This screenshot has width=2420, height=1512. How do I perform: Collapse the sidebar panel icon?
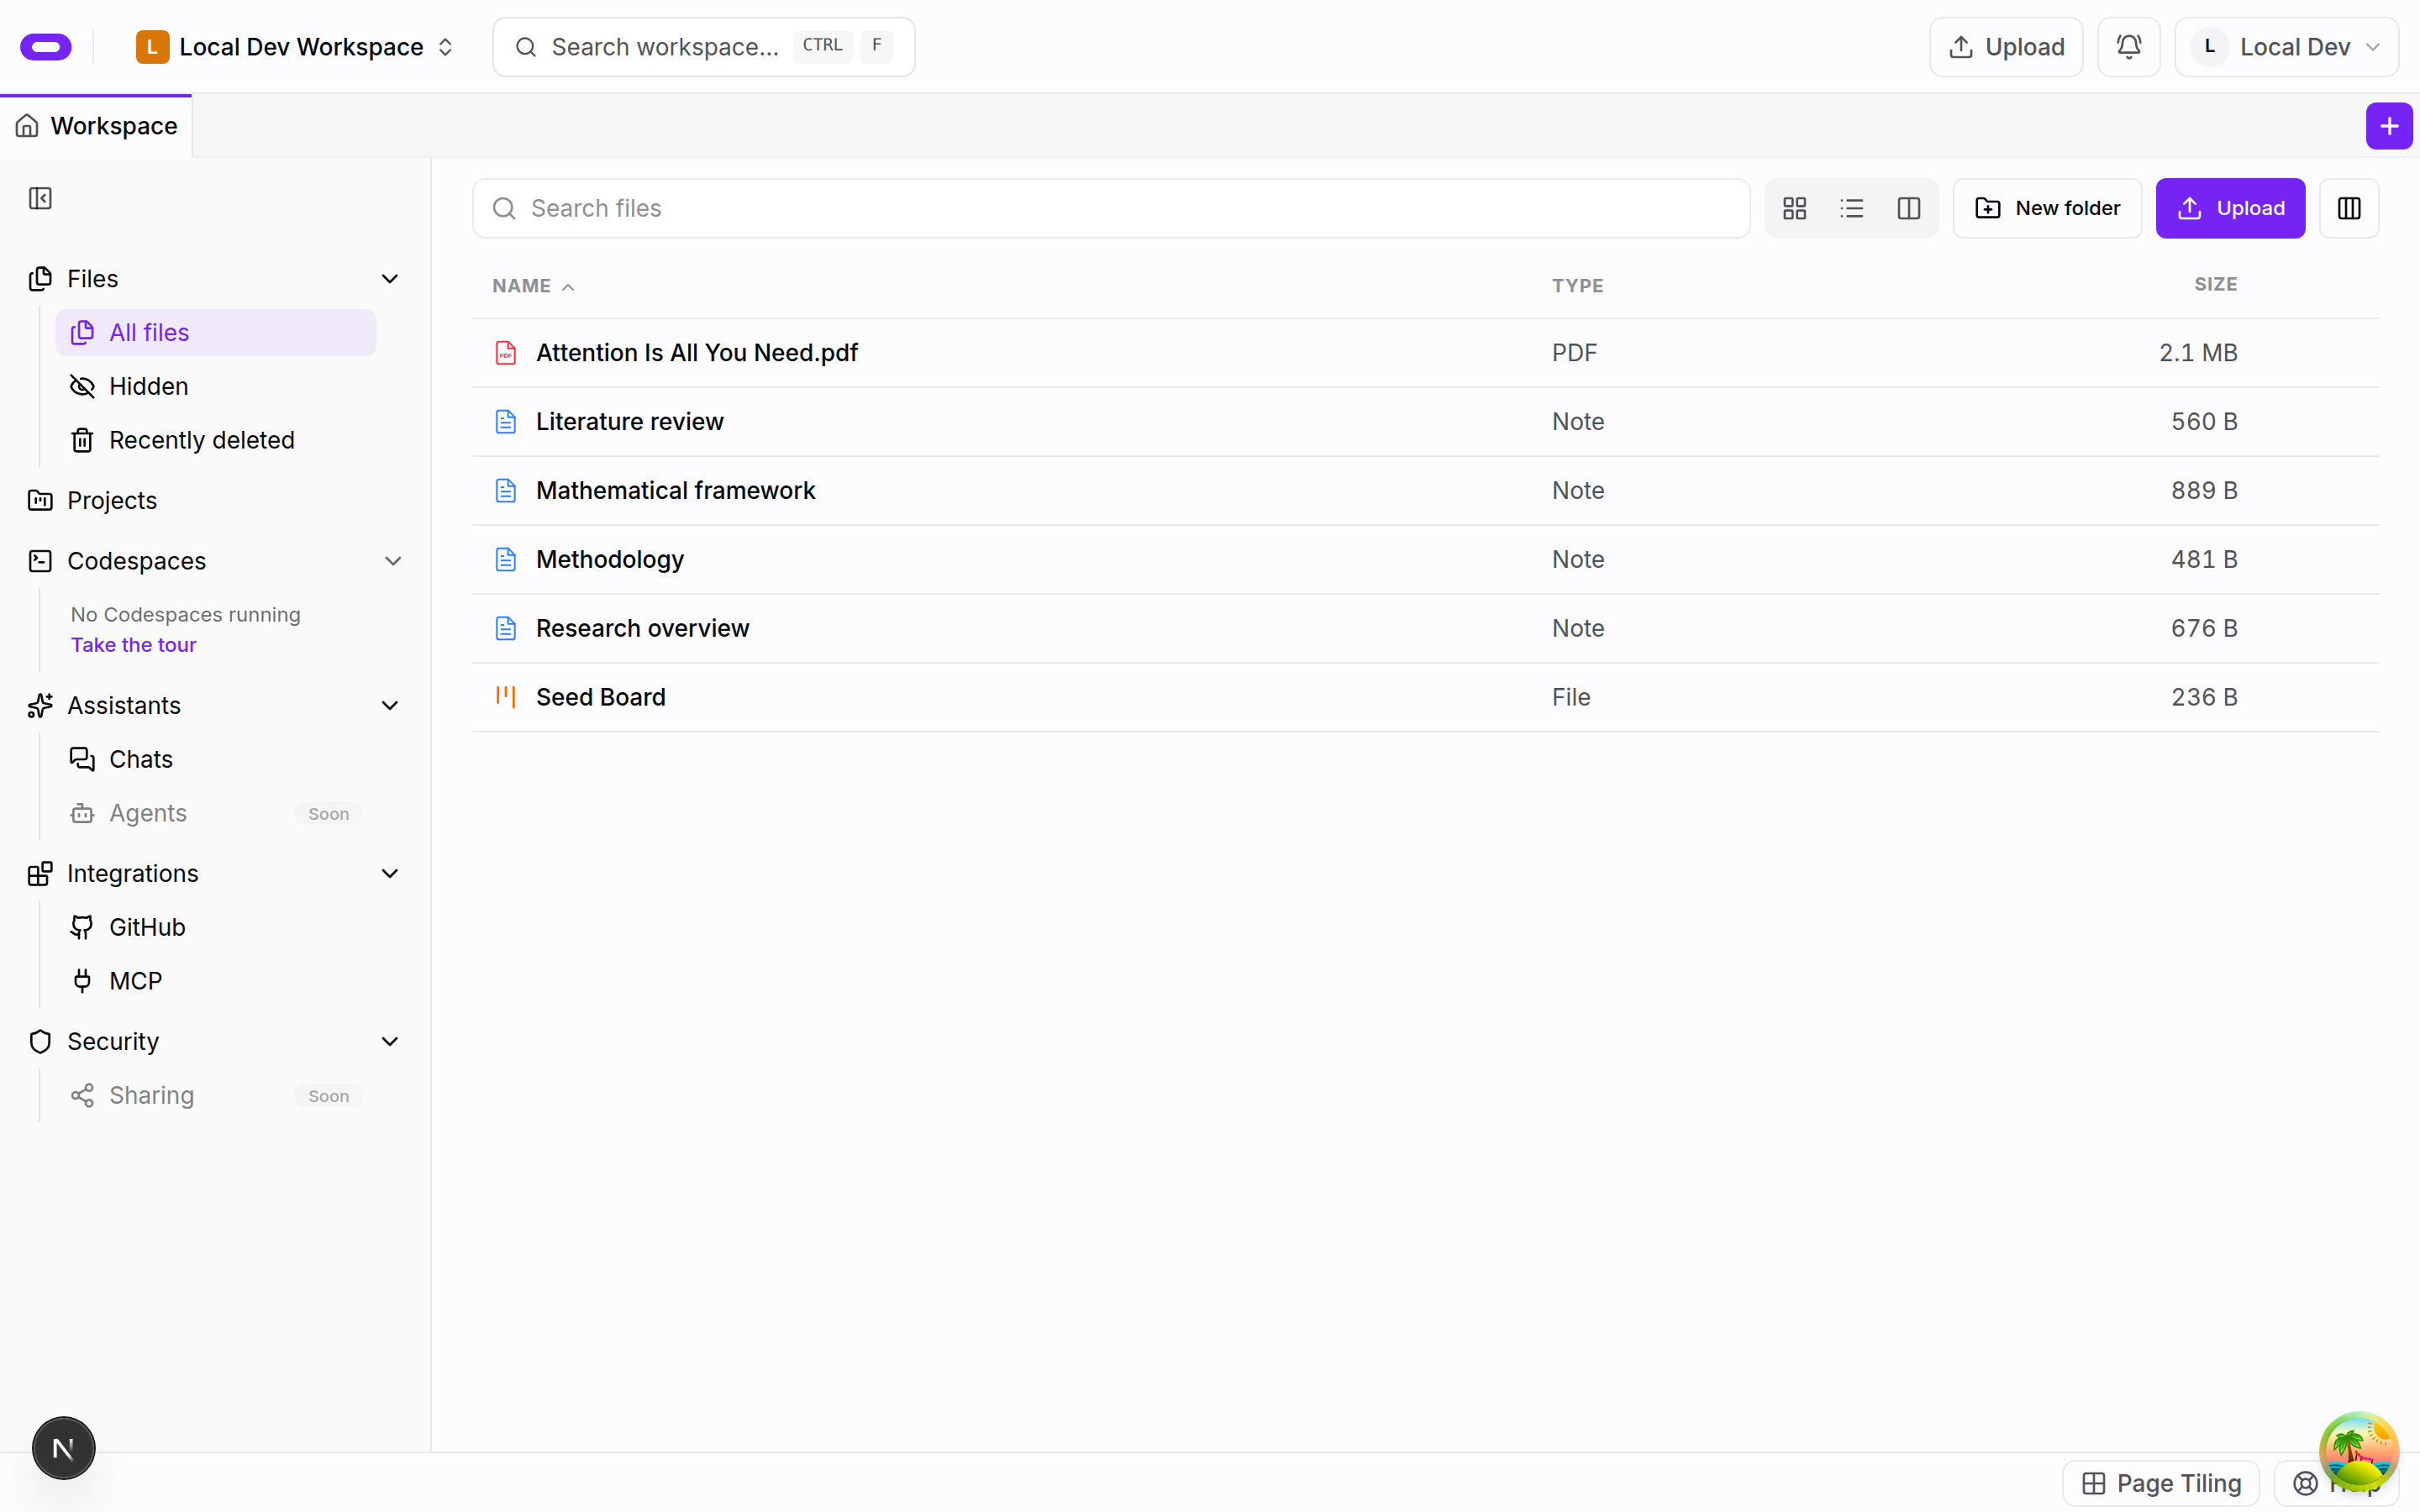40,198
